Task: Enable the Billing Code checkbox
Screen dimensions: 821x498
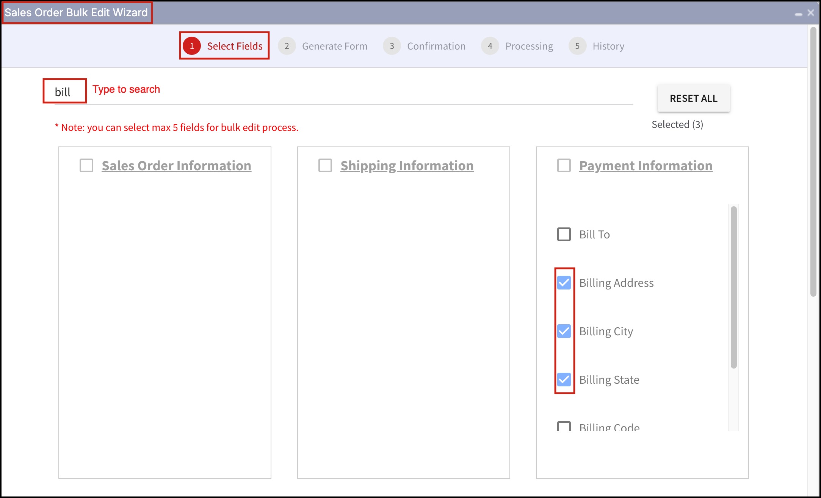Action: tap(564, 427)
